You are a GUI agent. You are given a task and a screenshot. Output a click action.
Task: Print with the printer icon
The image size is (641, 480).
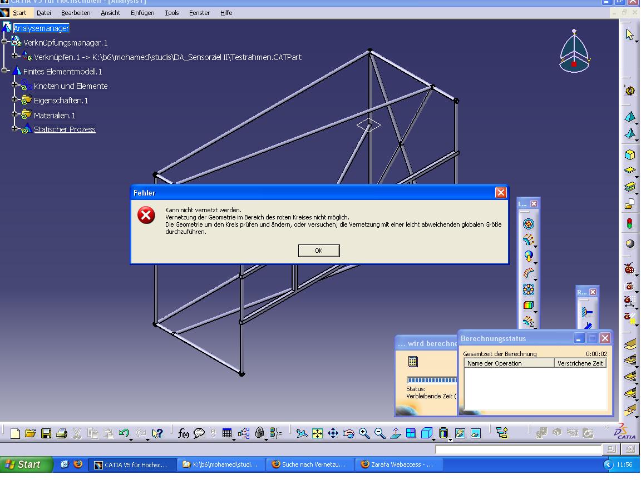pos(62,433)
